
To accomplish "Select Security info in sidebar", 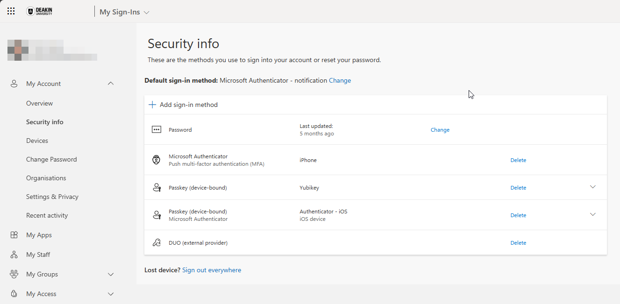I will [x=45, y=122].
